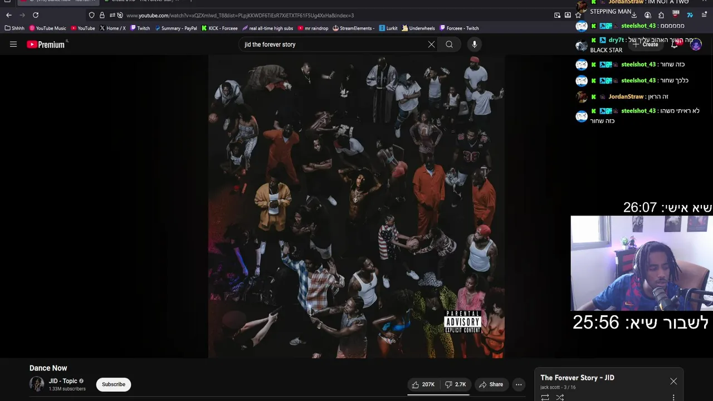Open playlist options vertical dots
This screenshot has height=401, width=713.
[x=673, y=397]
